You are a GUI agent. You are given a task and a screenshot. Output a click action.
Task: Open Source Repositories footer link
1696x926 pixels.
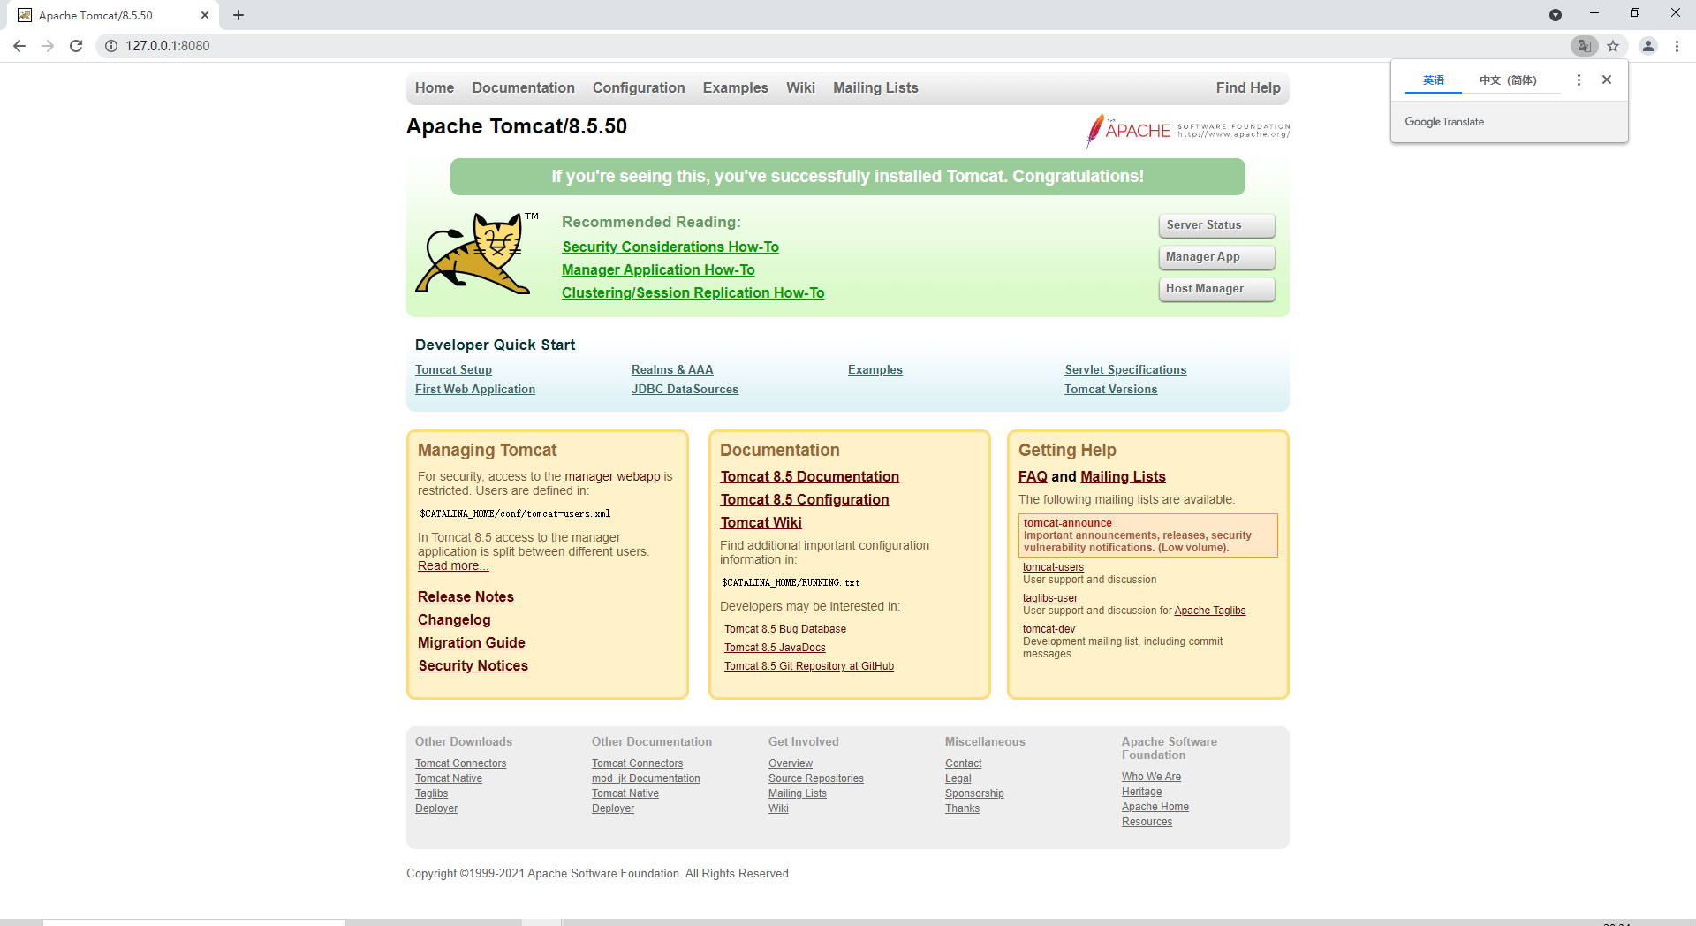pos(816,778)
